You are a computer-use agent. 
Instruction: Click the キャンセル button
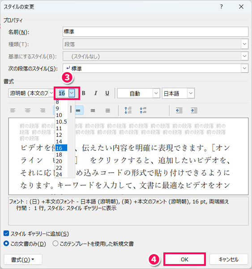pos(229,259)
